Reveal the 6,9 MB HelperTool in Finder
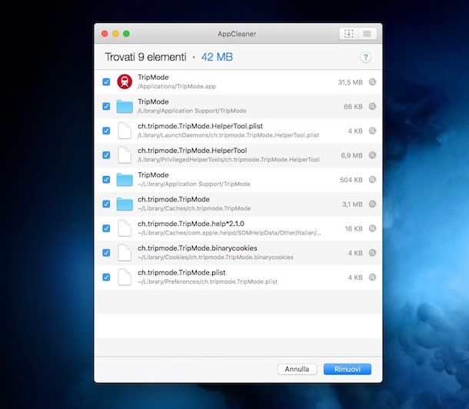The width and height of the screenshot is (469, 409). [x=372, y=155]
